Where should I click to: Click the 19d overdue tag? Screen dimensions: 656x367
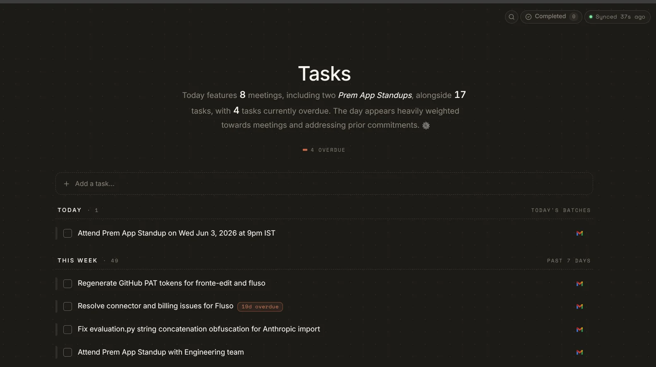pos(260,307)
